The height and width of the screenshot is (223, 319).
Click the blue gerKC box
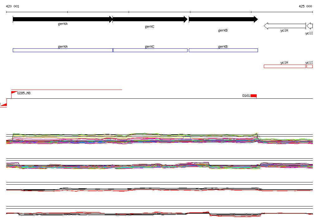(150, 50)
